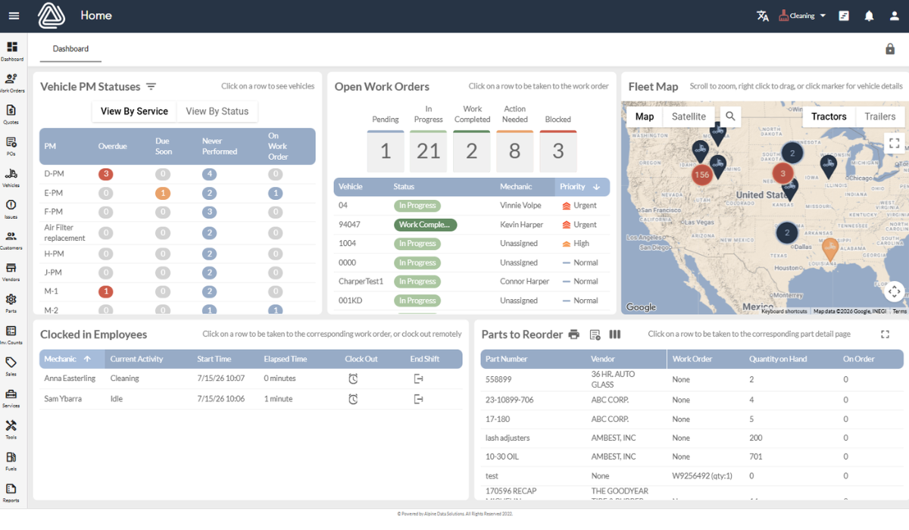The image size is (909, 530).
Task: Clock out Anna Easterling
Action: coord(353,379)
